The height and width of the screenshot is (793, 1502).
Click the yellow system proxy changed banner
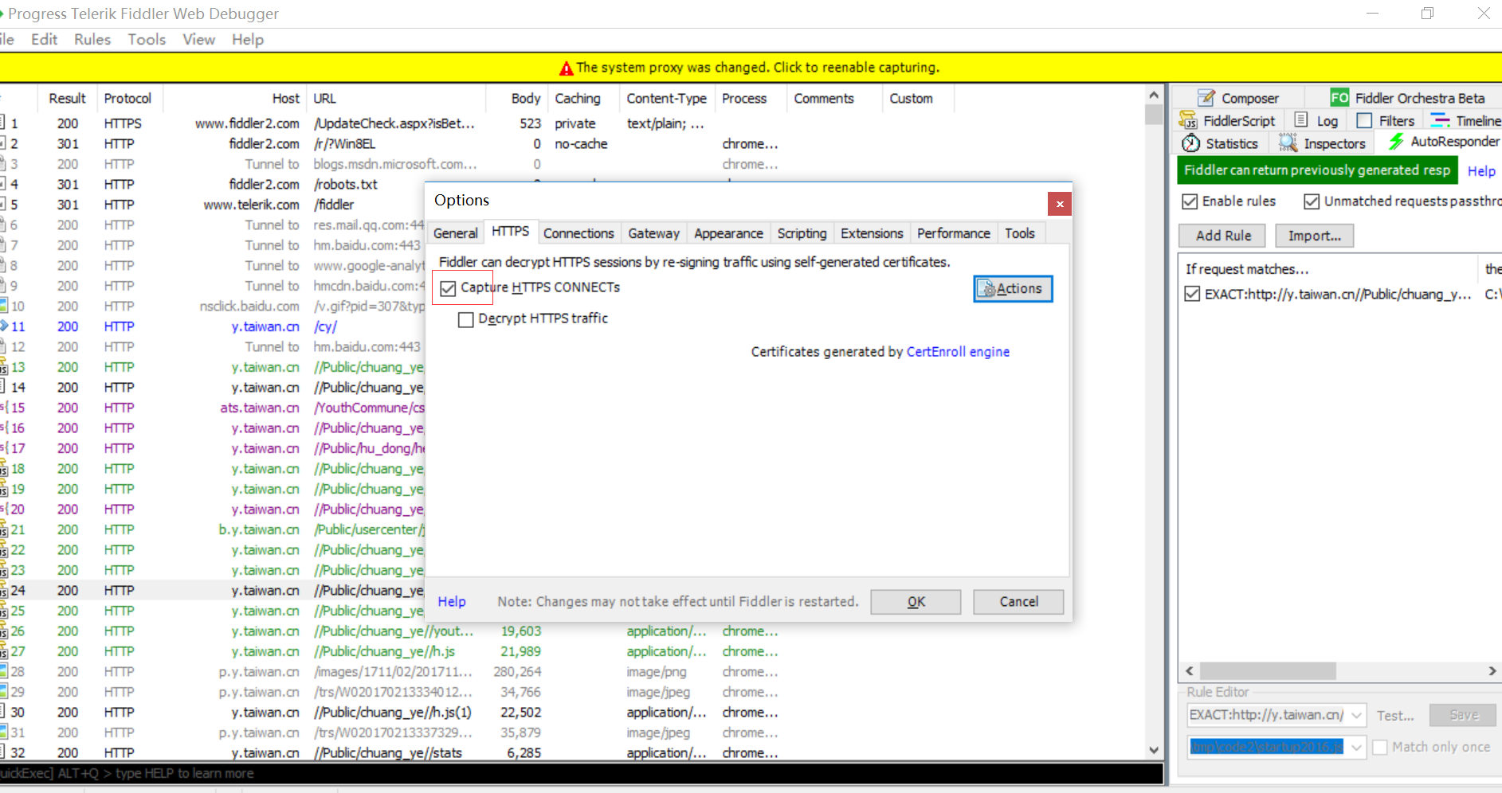click(x=749, y=68)
